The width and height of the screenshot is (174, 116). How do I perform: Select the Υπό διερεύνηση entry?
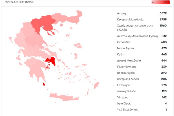coord(142,110)
